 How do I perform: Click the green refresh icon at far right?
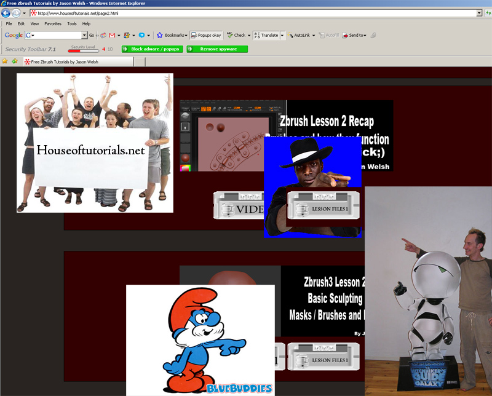pos(488,13)
